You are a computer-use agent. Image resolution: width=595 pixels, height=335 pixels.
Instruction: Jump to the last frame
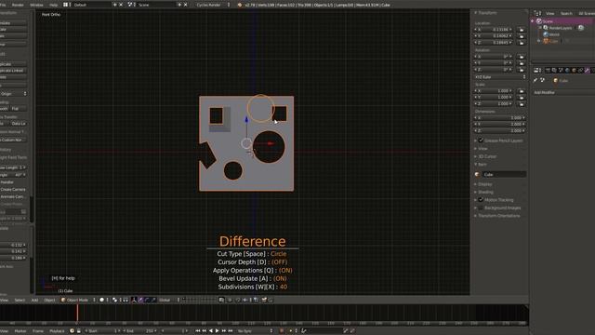[x=231, y=331]
